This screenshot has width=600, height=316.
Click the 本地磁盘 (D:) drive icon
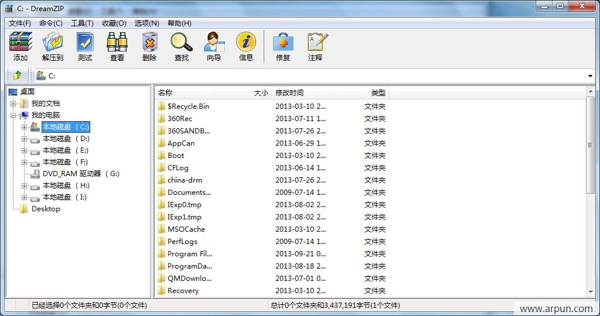pos(35,139)
